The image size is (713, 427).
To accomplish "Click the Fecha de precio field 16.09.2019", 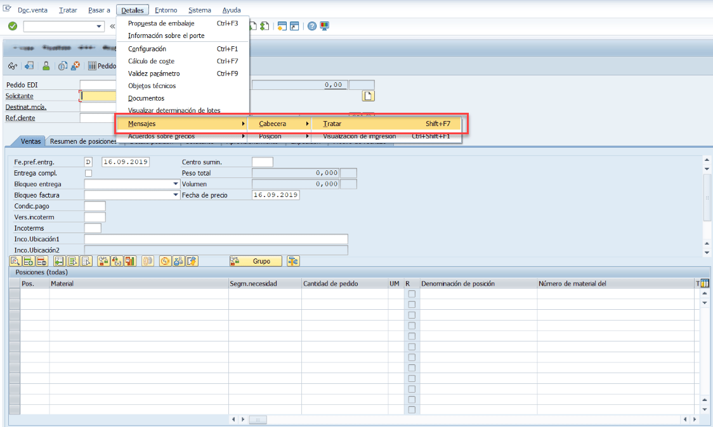I will tap(275, 195).
